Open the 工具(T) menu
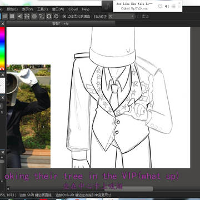The width and height of the screenshot is (200, 200). pos(42,9)
